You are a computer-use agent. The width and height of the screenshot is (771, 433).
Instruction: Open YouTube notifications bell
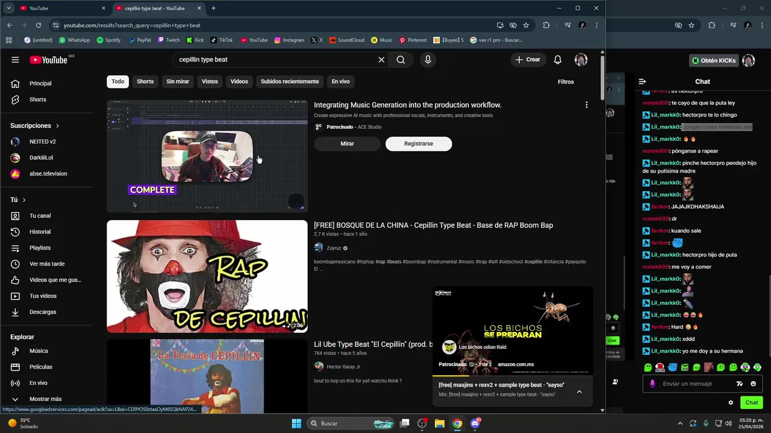[x=558, y=60]
